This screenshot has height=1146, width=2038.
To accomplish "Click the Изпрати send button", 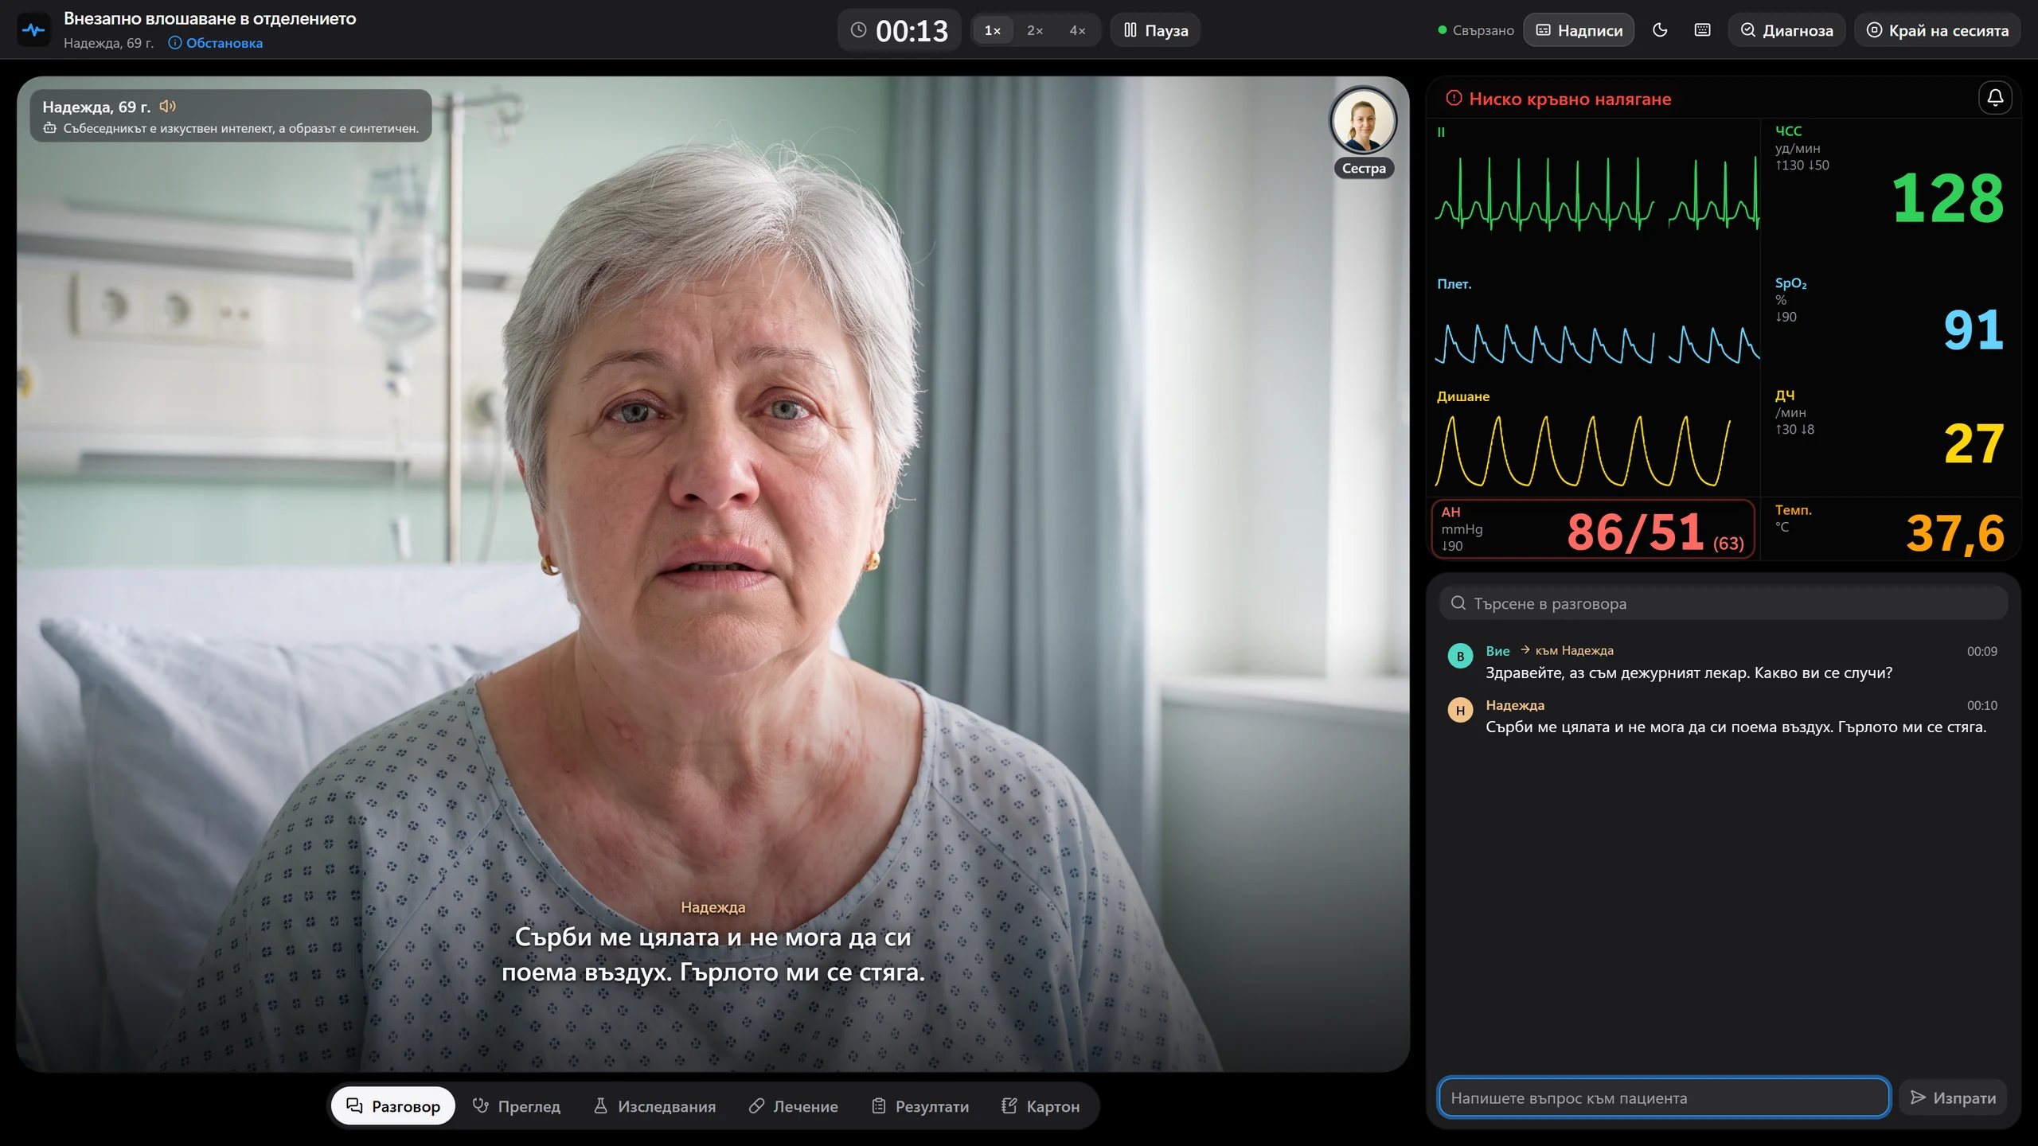I will pos(1953,1098).
